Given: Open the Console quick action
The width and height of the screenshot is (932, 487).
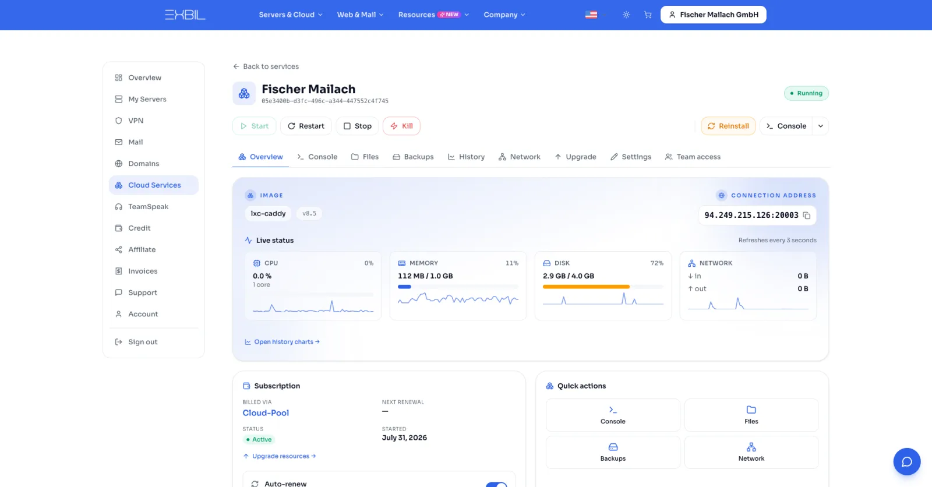Looking at the screenshot, I should [613, 415].
